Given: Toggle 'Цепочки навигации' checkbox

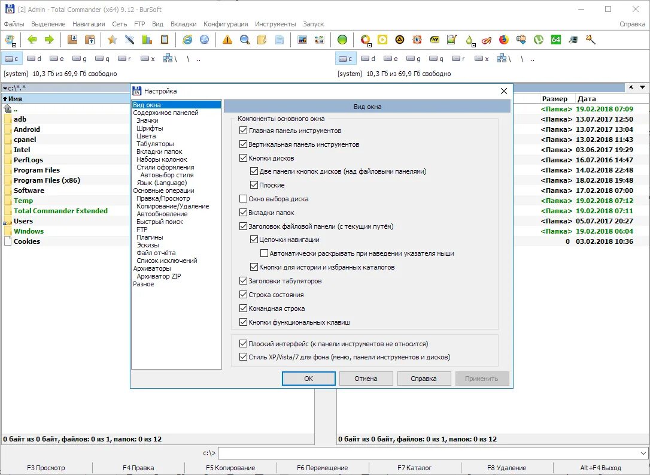Looking at the screenshot, I should [x=254, y=240].
